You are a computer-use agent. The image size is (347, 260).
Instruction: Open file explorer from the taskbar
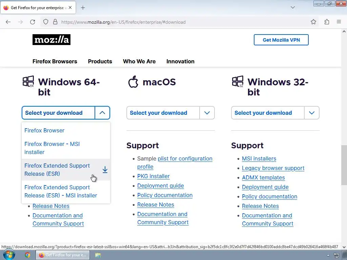[x=98, y=255]
